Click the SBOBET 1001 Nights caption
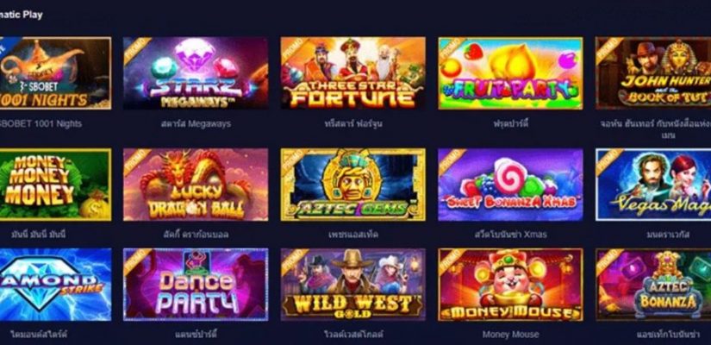 [41, 123]
